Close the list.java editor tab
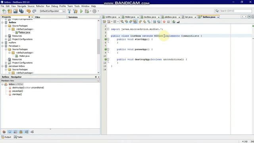The height and width of the screenshot is (143, 254). 195,17
